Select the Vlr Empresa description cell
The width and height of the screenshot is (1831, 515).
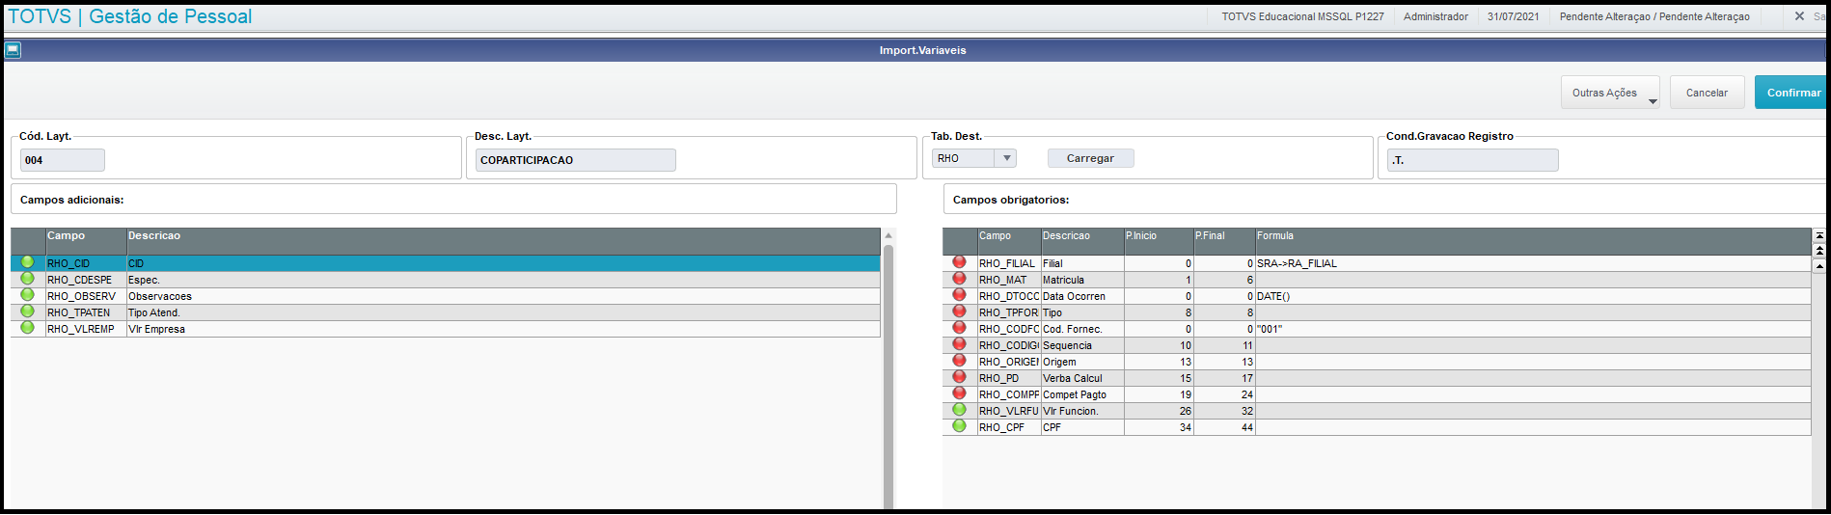[504, 329]
